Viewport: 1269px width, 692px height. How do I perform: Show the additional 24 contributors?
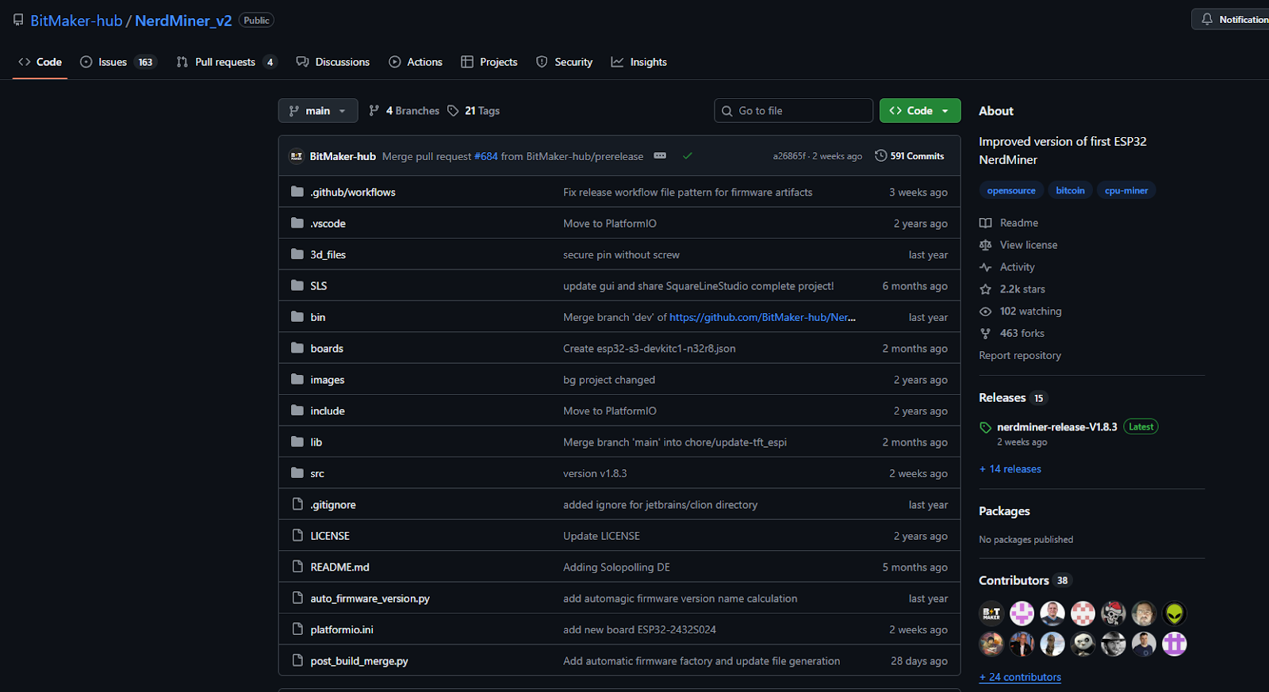click(x=1020, y=677)
